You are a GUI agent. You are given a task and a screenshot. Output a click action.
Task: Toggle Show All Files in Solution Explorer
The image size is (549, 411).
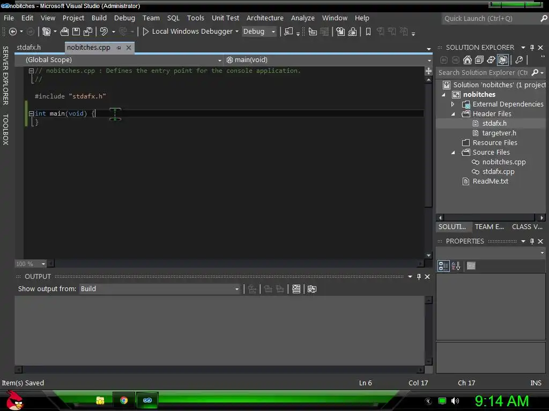(x=503, y=60)
